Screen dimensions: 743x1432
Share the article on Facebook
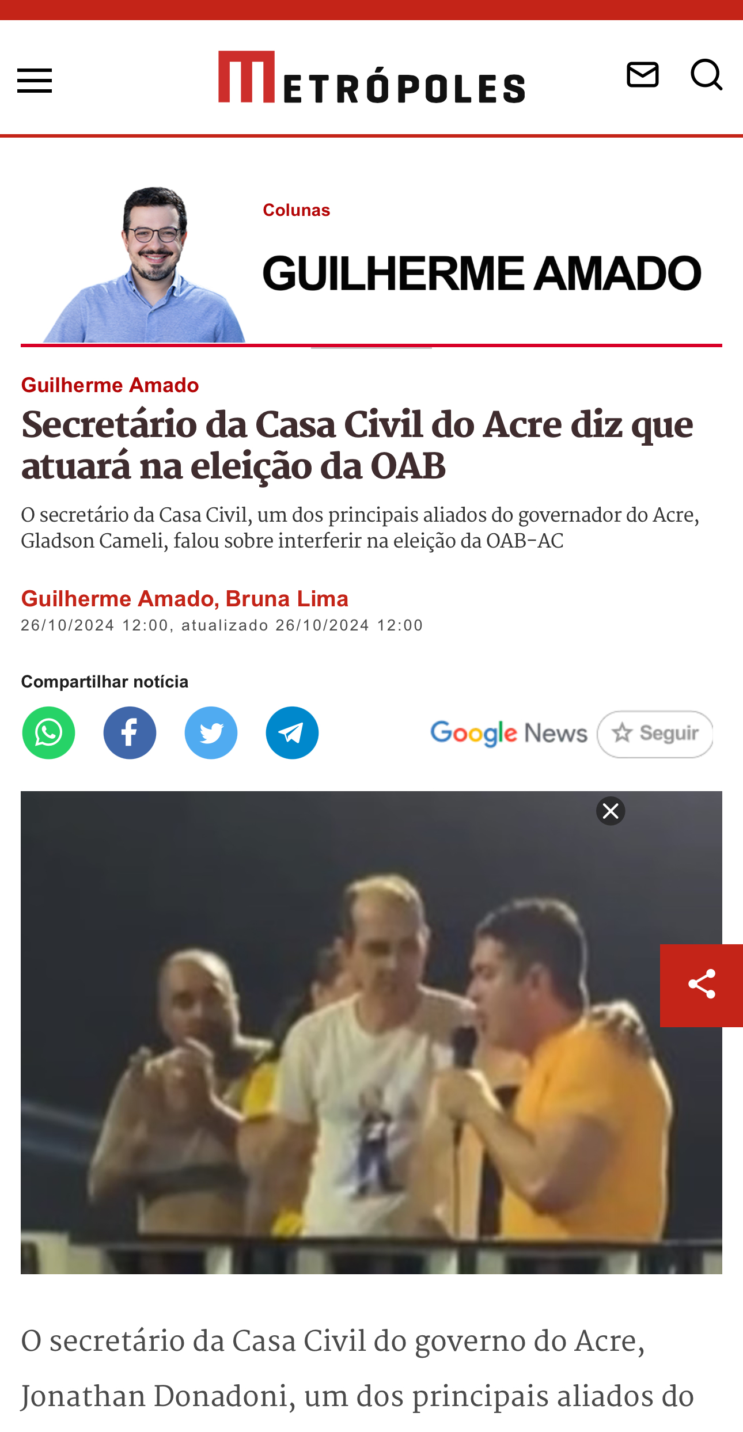[x=130, y=732]
